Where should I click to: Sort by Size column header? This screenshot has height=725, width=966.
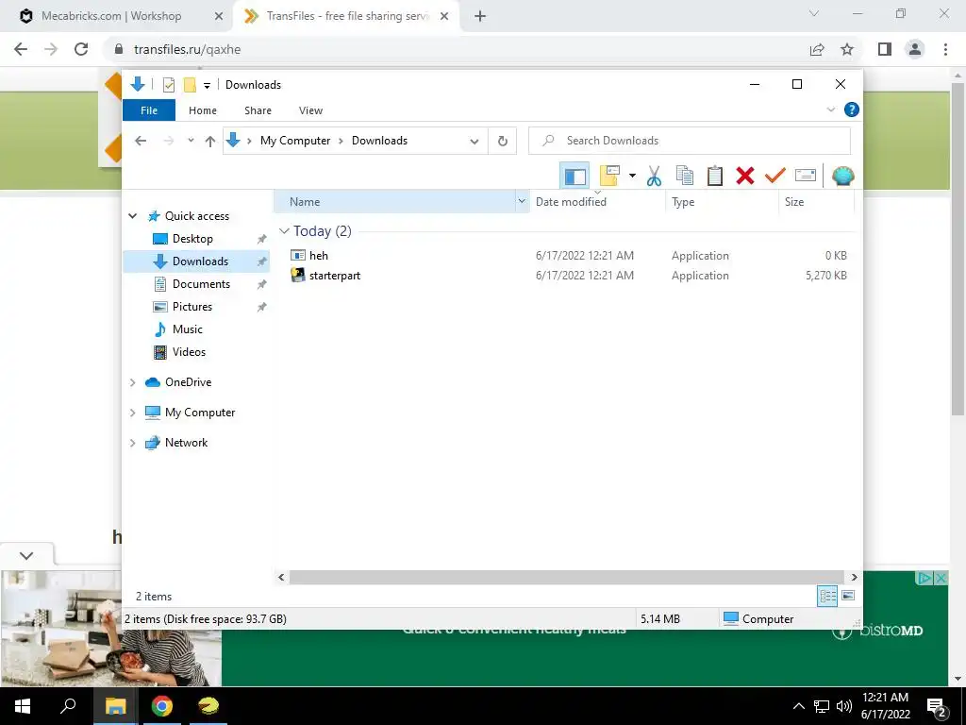click(816, 202)
